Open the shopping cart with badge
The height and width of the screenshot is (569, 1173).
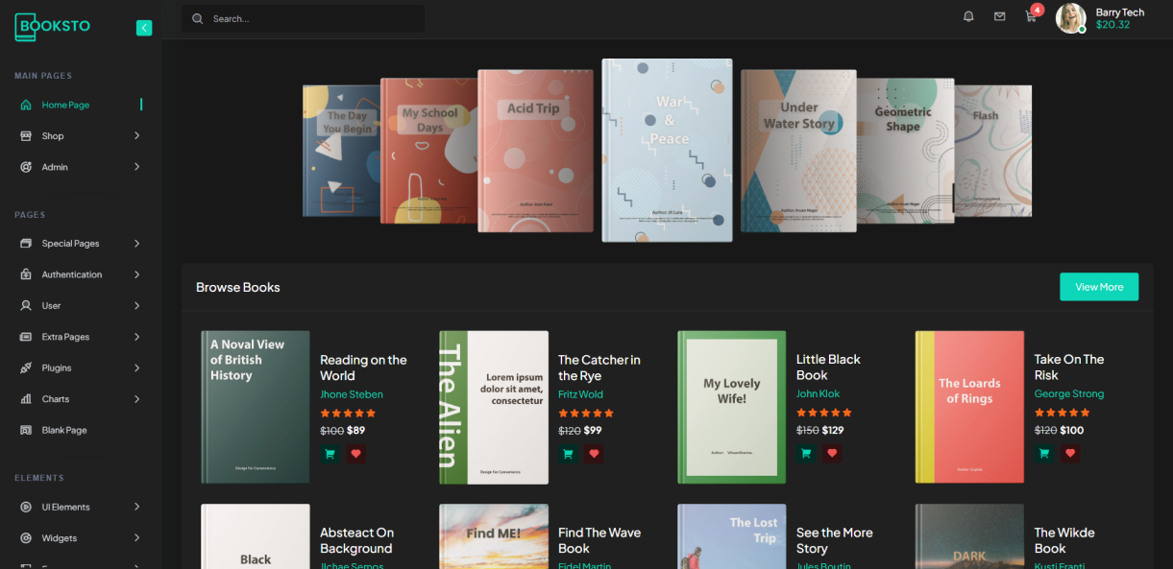tap(1031, 17)
